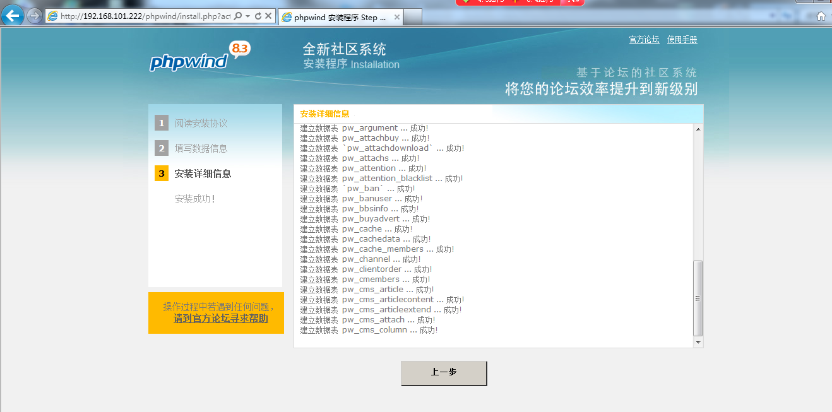Viewport: 832px width, 412px height.
Task: Click the 安装详细信息 panel heading
Action: pos(324,114)
